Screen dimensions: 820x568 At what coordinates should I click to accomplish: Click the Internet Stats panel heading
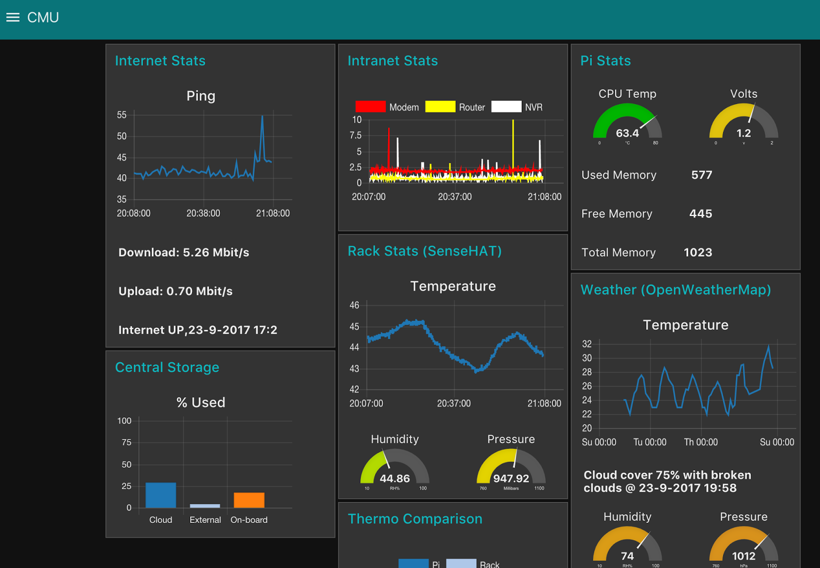(x=160, y=61)
